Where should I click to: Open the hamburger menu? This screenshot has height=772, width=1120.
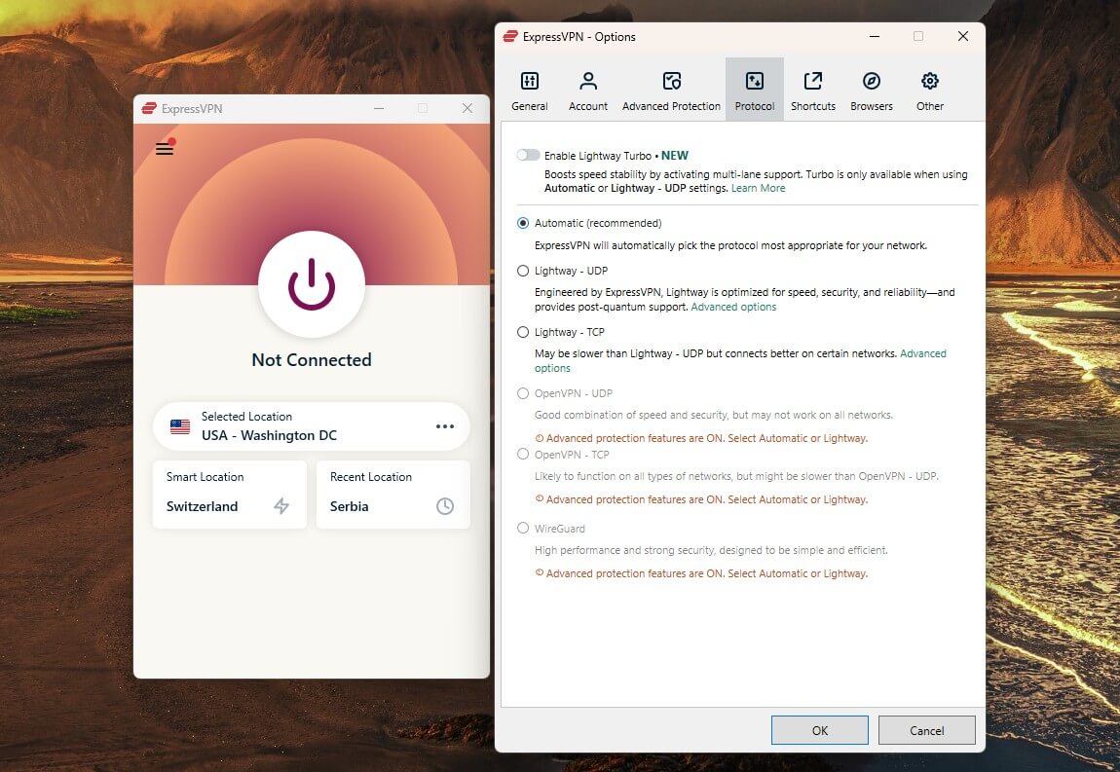pyautogui.click(x=165, y=149)
